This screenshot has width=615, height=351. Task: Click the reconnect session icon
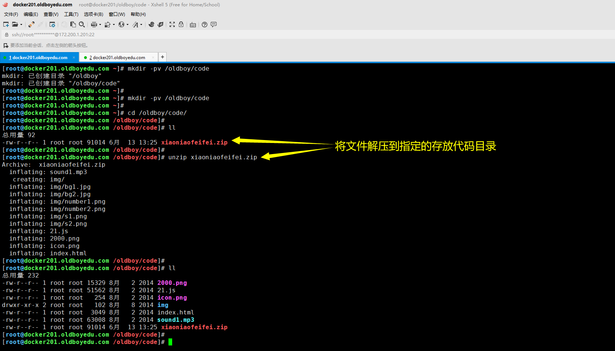tap(31, 24)
